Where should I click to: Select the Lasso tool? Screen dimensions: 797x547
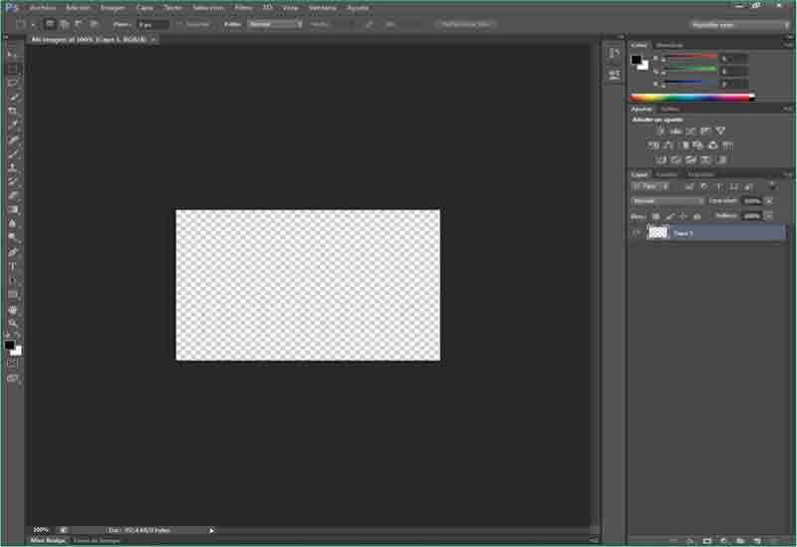(13, 83)
